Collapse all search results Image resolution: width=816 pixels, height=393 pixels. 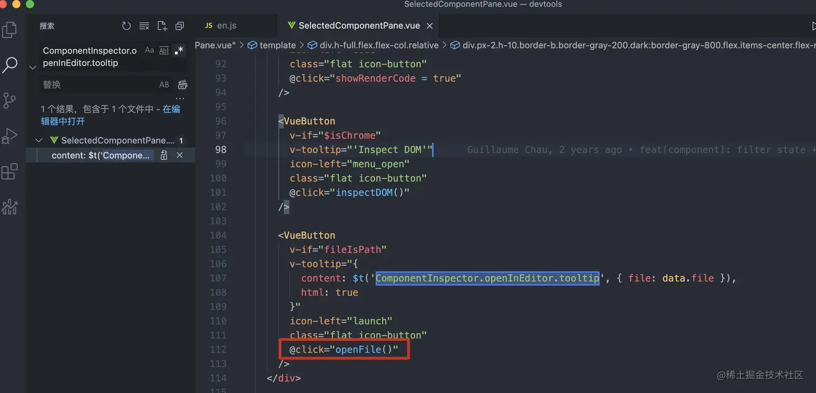point(180,26)
